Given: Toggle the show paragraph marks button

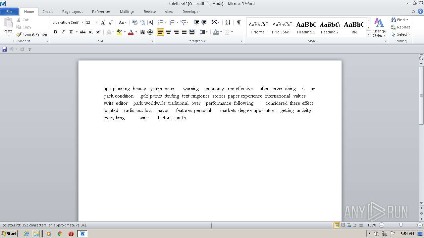Looking at the screenshot, I should click(x=238, y=22).
